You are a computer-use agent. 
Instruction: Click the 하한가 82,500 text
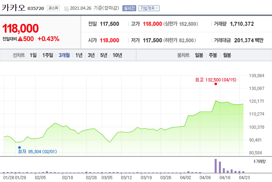click(180, 40)
